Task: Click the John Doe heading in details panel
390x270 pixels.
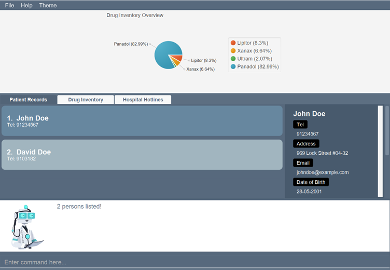Action: 309,114
